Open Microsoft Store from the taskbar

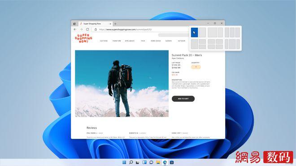click(172, 162)
